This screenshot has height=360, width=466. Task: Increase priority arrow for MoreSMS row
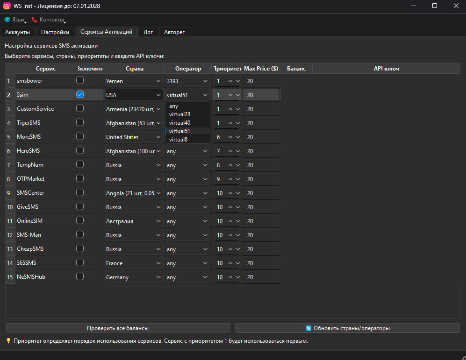tap(230, 137)
